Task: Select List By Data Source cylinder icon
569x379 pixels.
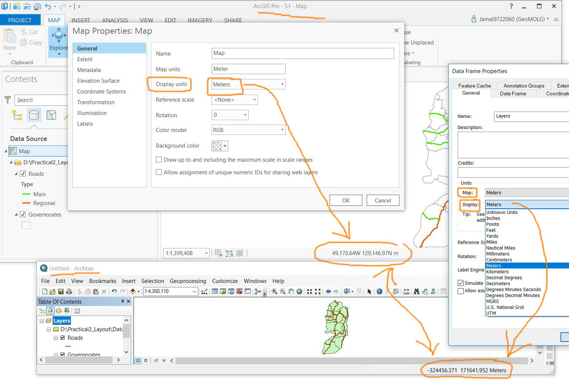Action: (34, 115)
